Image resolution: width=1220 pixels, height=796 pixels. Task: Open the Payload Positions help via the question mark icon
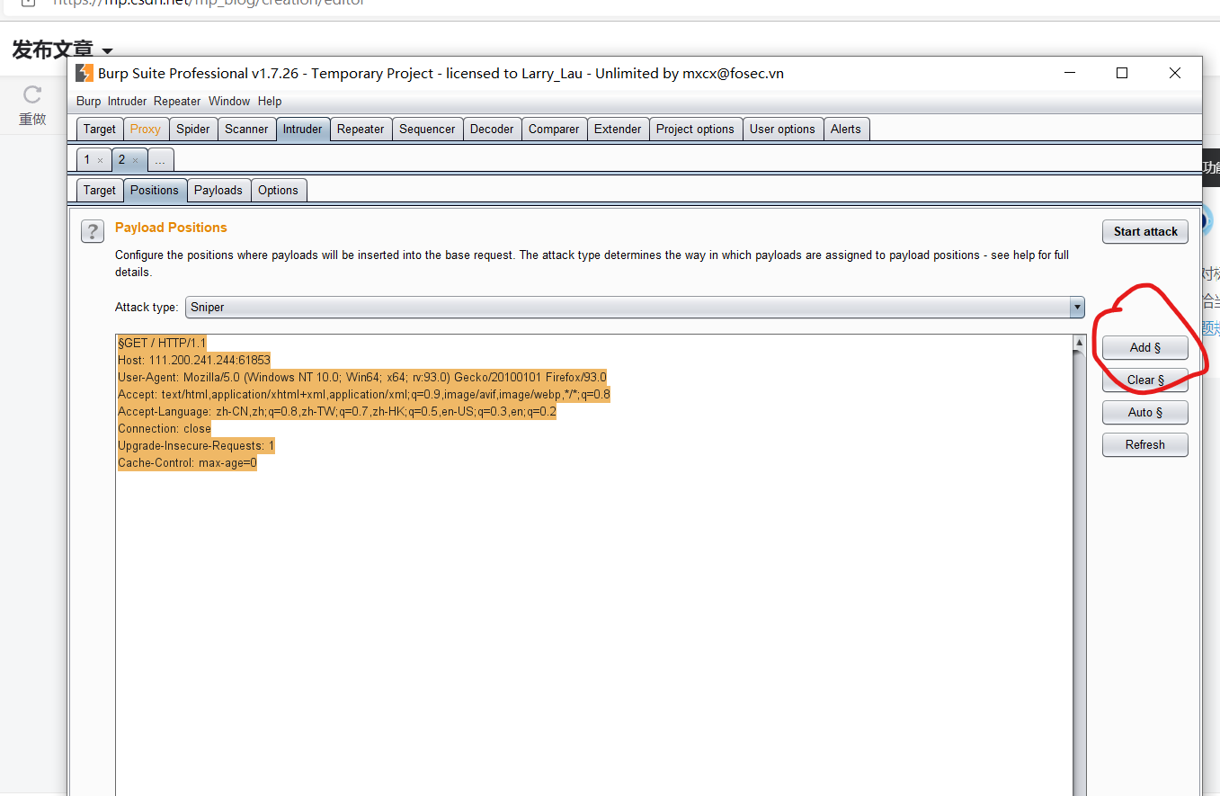click(x=93, y=231)
